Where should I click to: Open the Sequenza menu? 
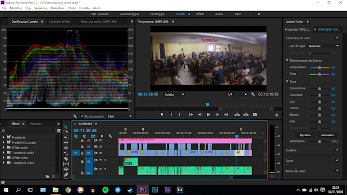click(x=40, y=8)
